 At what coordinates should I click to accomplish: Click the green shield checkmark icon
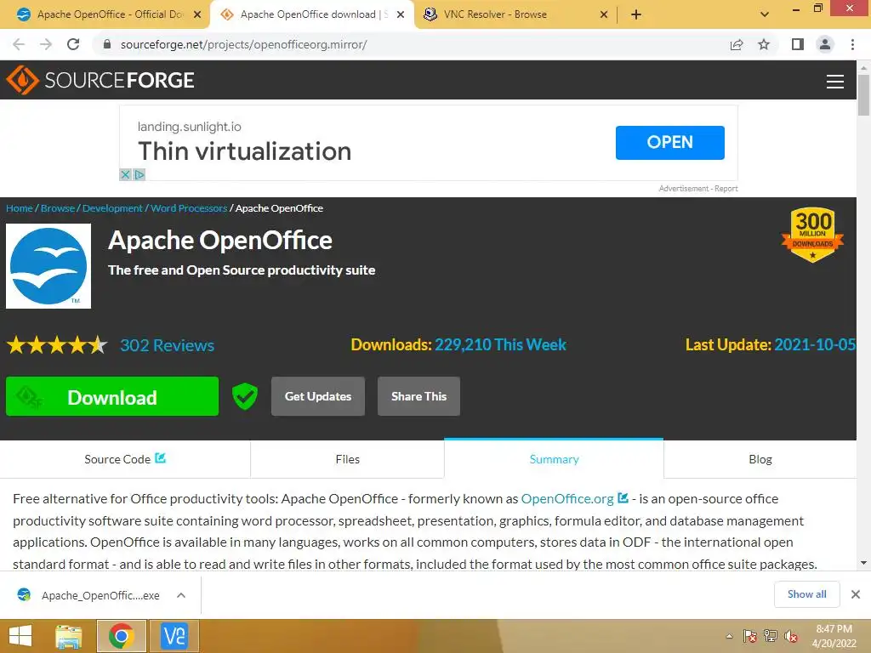tap(244, 396)
